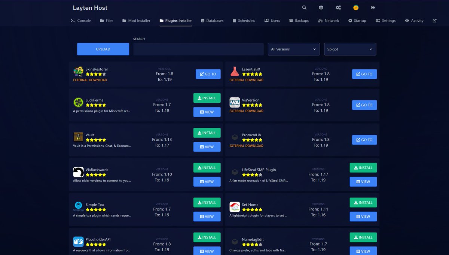
Task: Click the Vault chest icon
Action: (x=78, y=137)
